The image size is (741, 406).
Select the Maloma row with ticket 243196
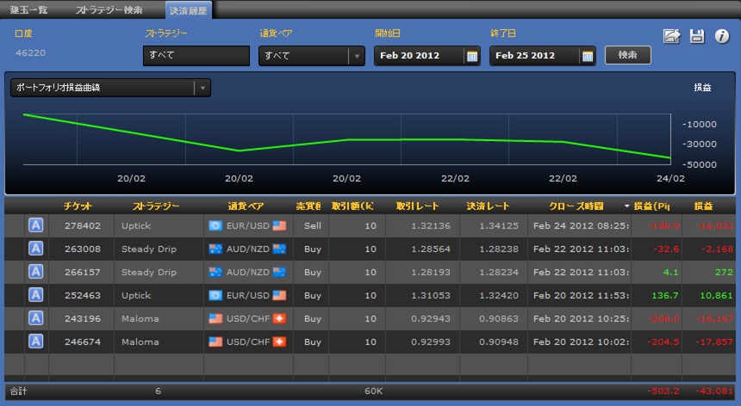click(370, 318)
